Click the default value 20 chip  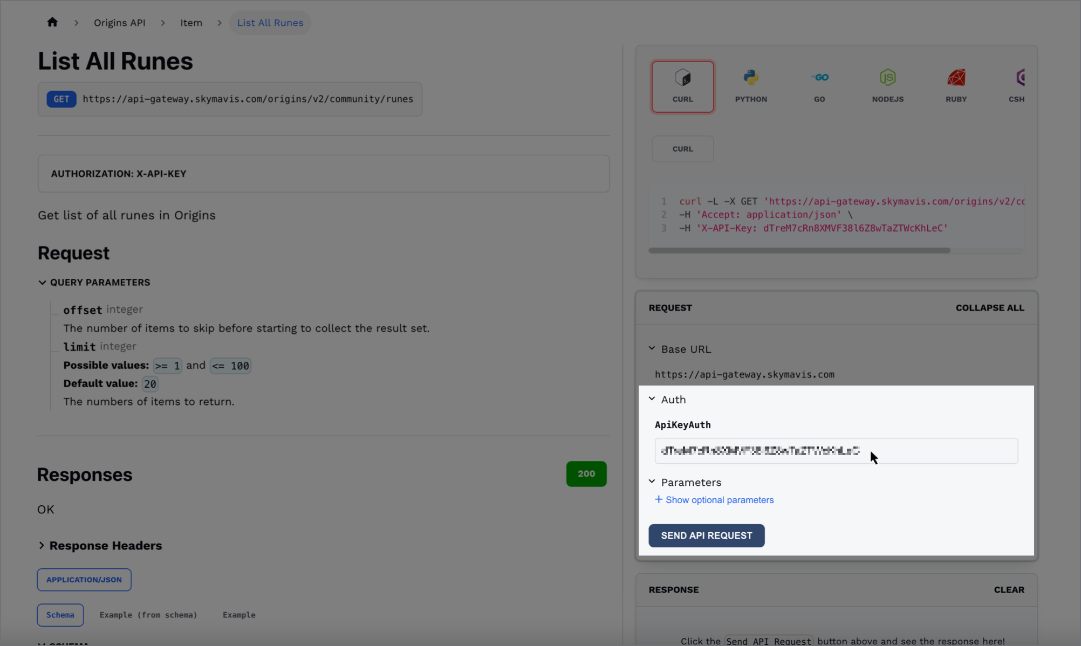point(150,384)
